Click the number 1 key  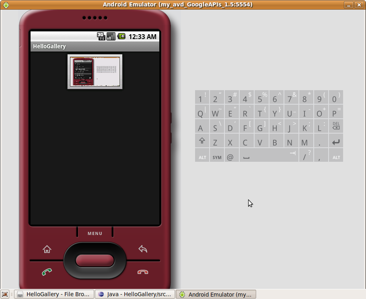coord(202,97)
